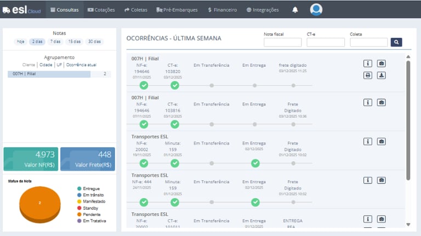The width and height of the screenshot is (421, 236).
Task: Click the magnifier search button
Action: coord(396,42)
